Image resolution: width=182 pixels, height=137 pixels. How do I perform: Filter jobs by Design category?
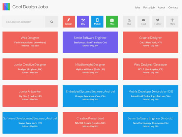tap(69, 22)
